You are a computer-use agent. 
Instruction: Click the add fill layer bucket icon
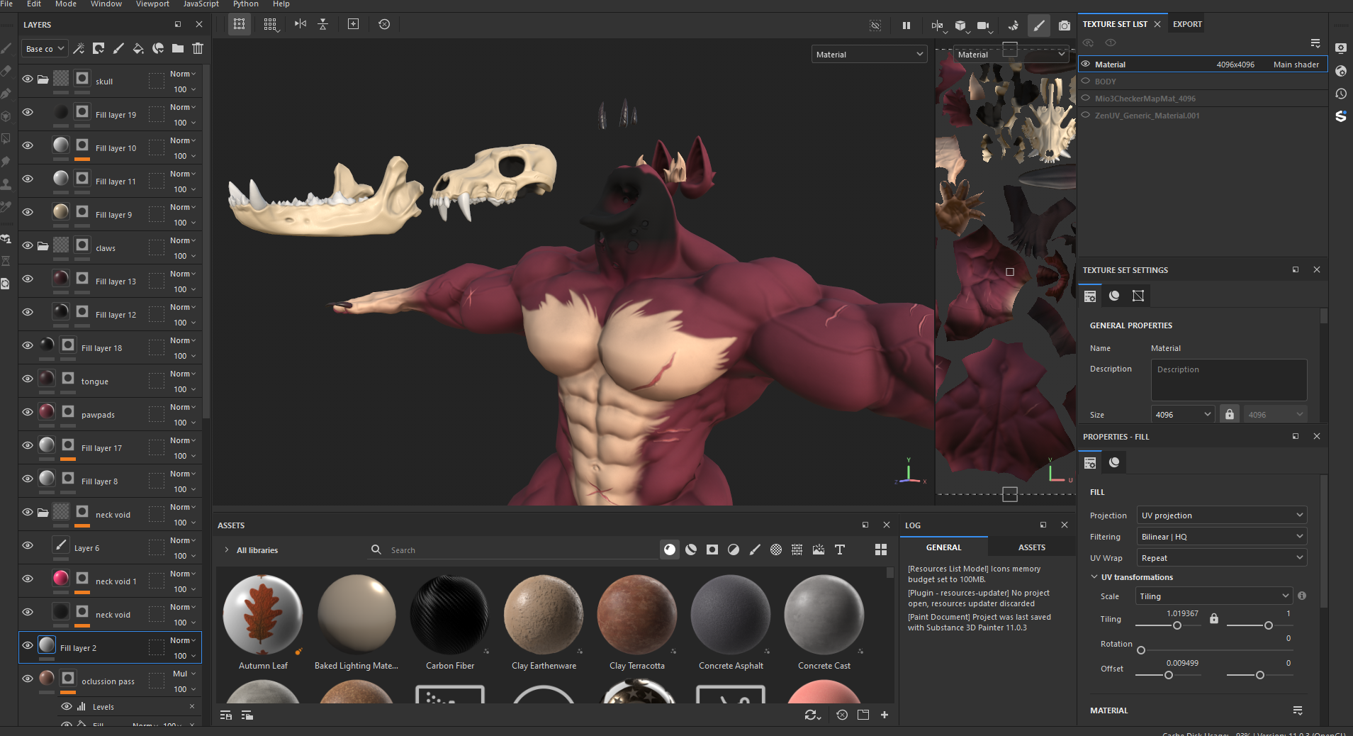point(138,48)
